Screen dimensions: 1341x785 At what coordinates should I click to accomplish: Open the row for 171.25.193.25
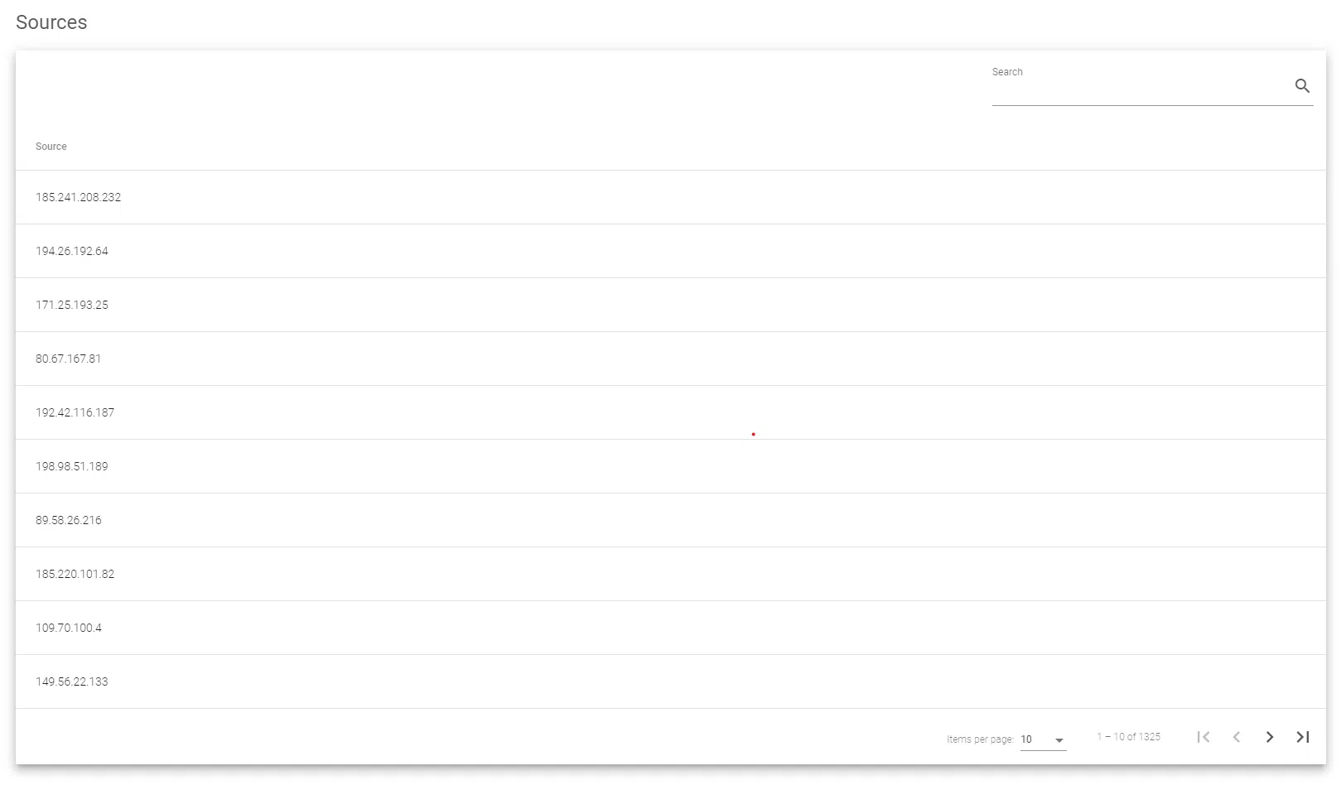point(72,305)
